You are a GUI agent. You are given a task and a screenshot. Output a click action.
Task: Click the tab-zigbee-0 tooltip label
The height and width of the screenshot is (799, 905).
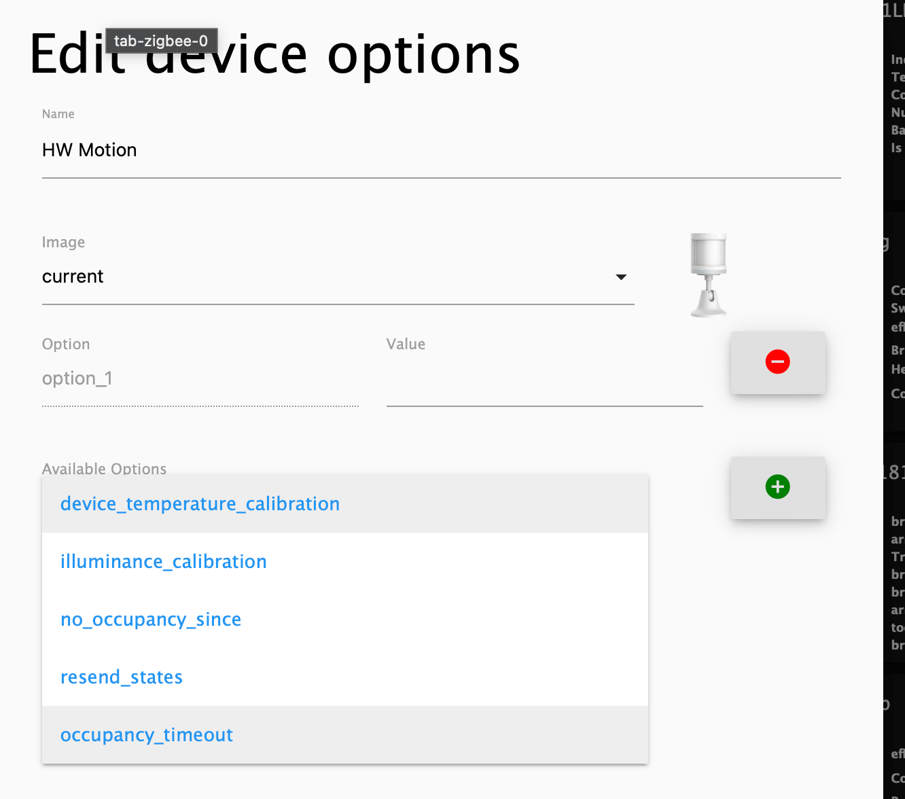click(x=161, y=41)
